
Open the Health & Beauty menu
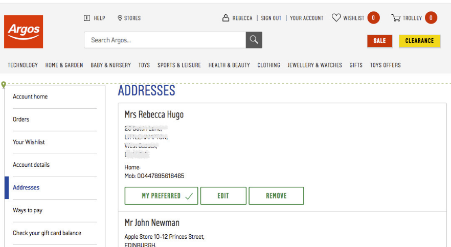[229, 65]
